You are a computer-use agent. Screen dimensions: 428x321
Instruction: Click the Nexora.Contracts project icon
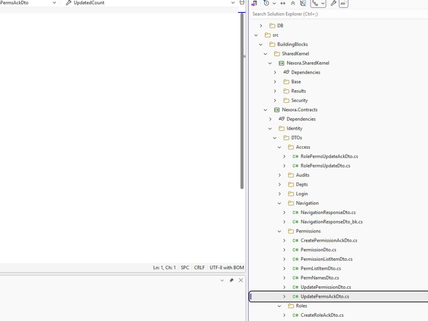pos(277,110)
